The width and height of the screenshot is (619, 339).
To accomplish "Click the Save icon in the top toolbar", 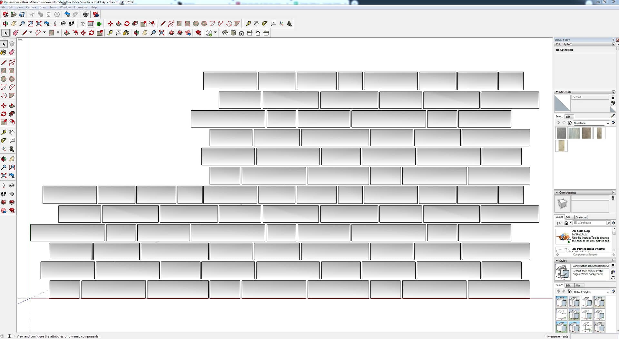I will (22, 15).
